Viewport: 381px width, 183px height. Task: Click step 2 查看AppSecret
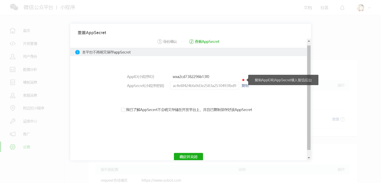204,42
